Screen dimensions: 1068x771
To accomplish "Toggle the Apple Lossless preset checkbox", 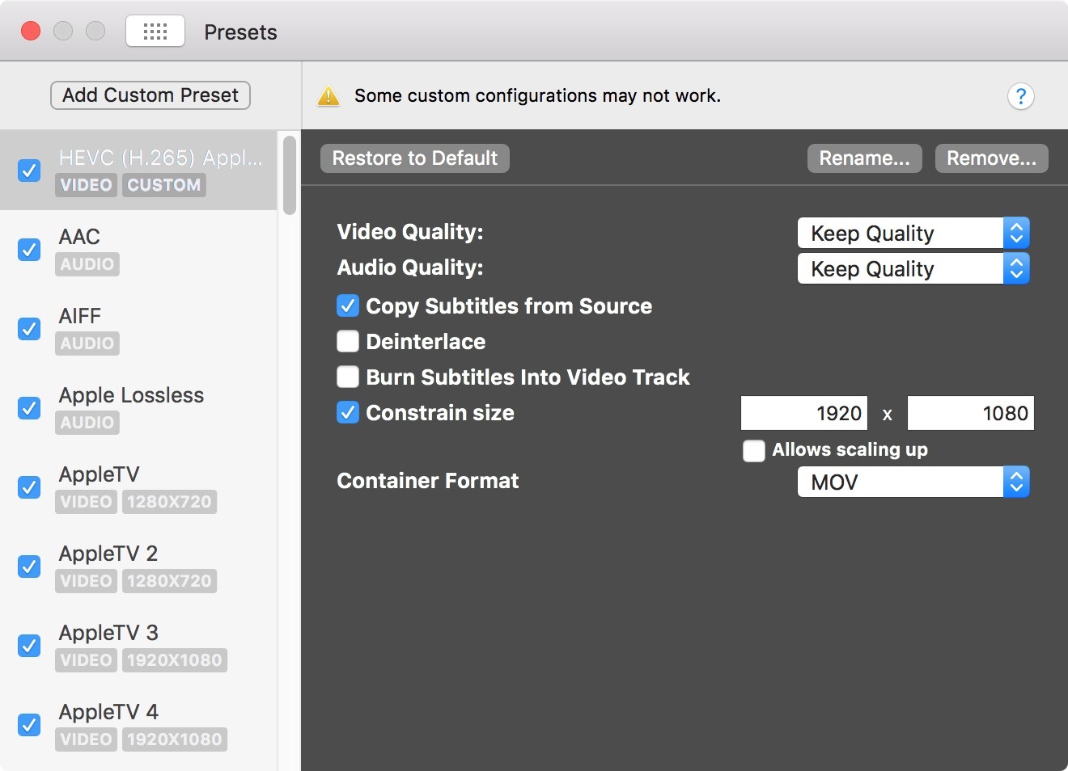I will (29, 408).
